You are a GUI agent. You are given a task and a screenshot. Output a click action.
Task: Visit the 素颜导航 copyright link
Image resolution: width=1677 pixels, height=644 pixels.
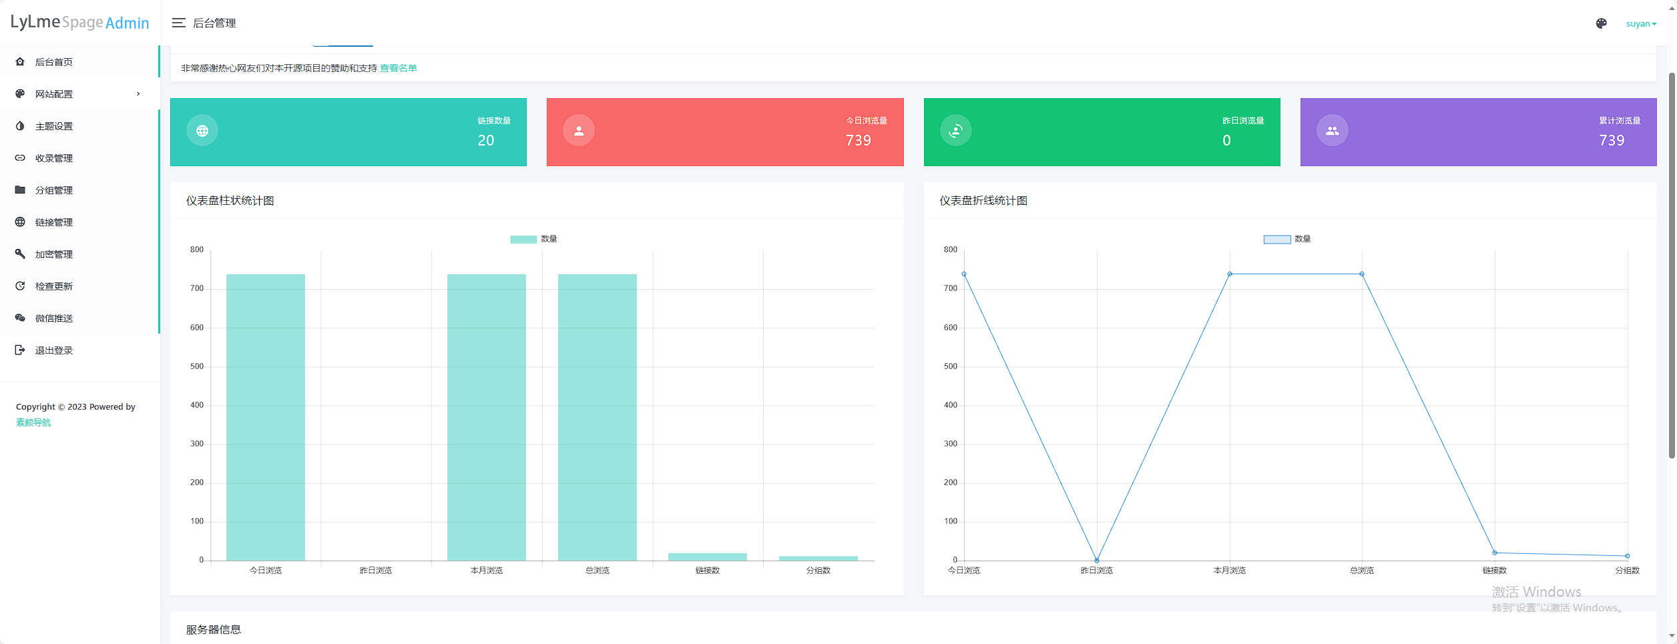pos(33,422)
